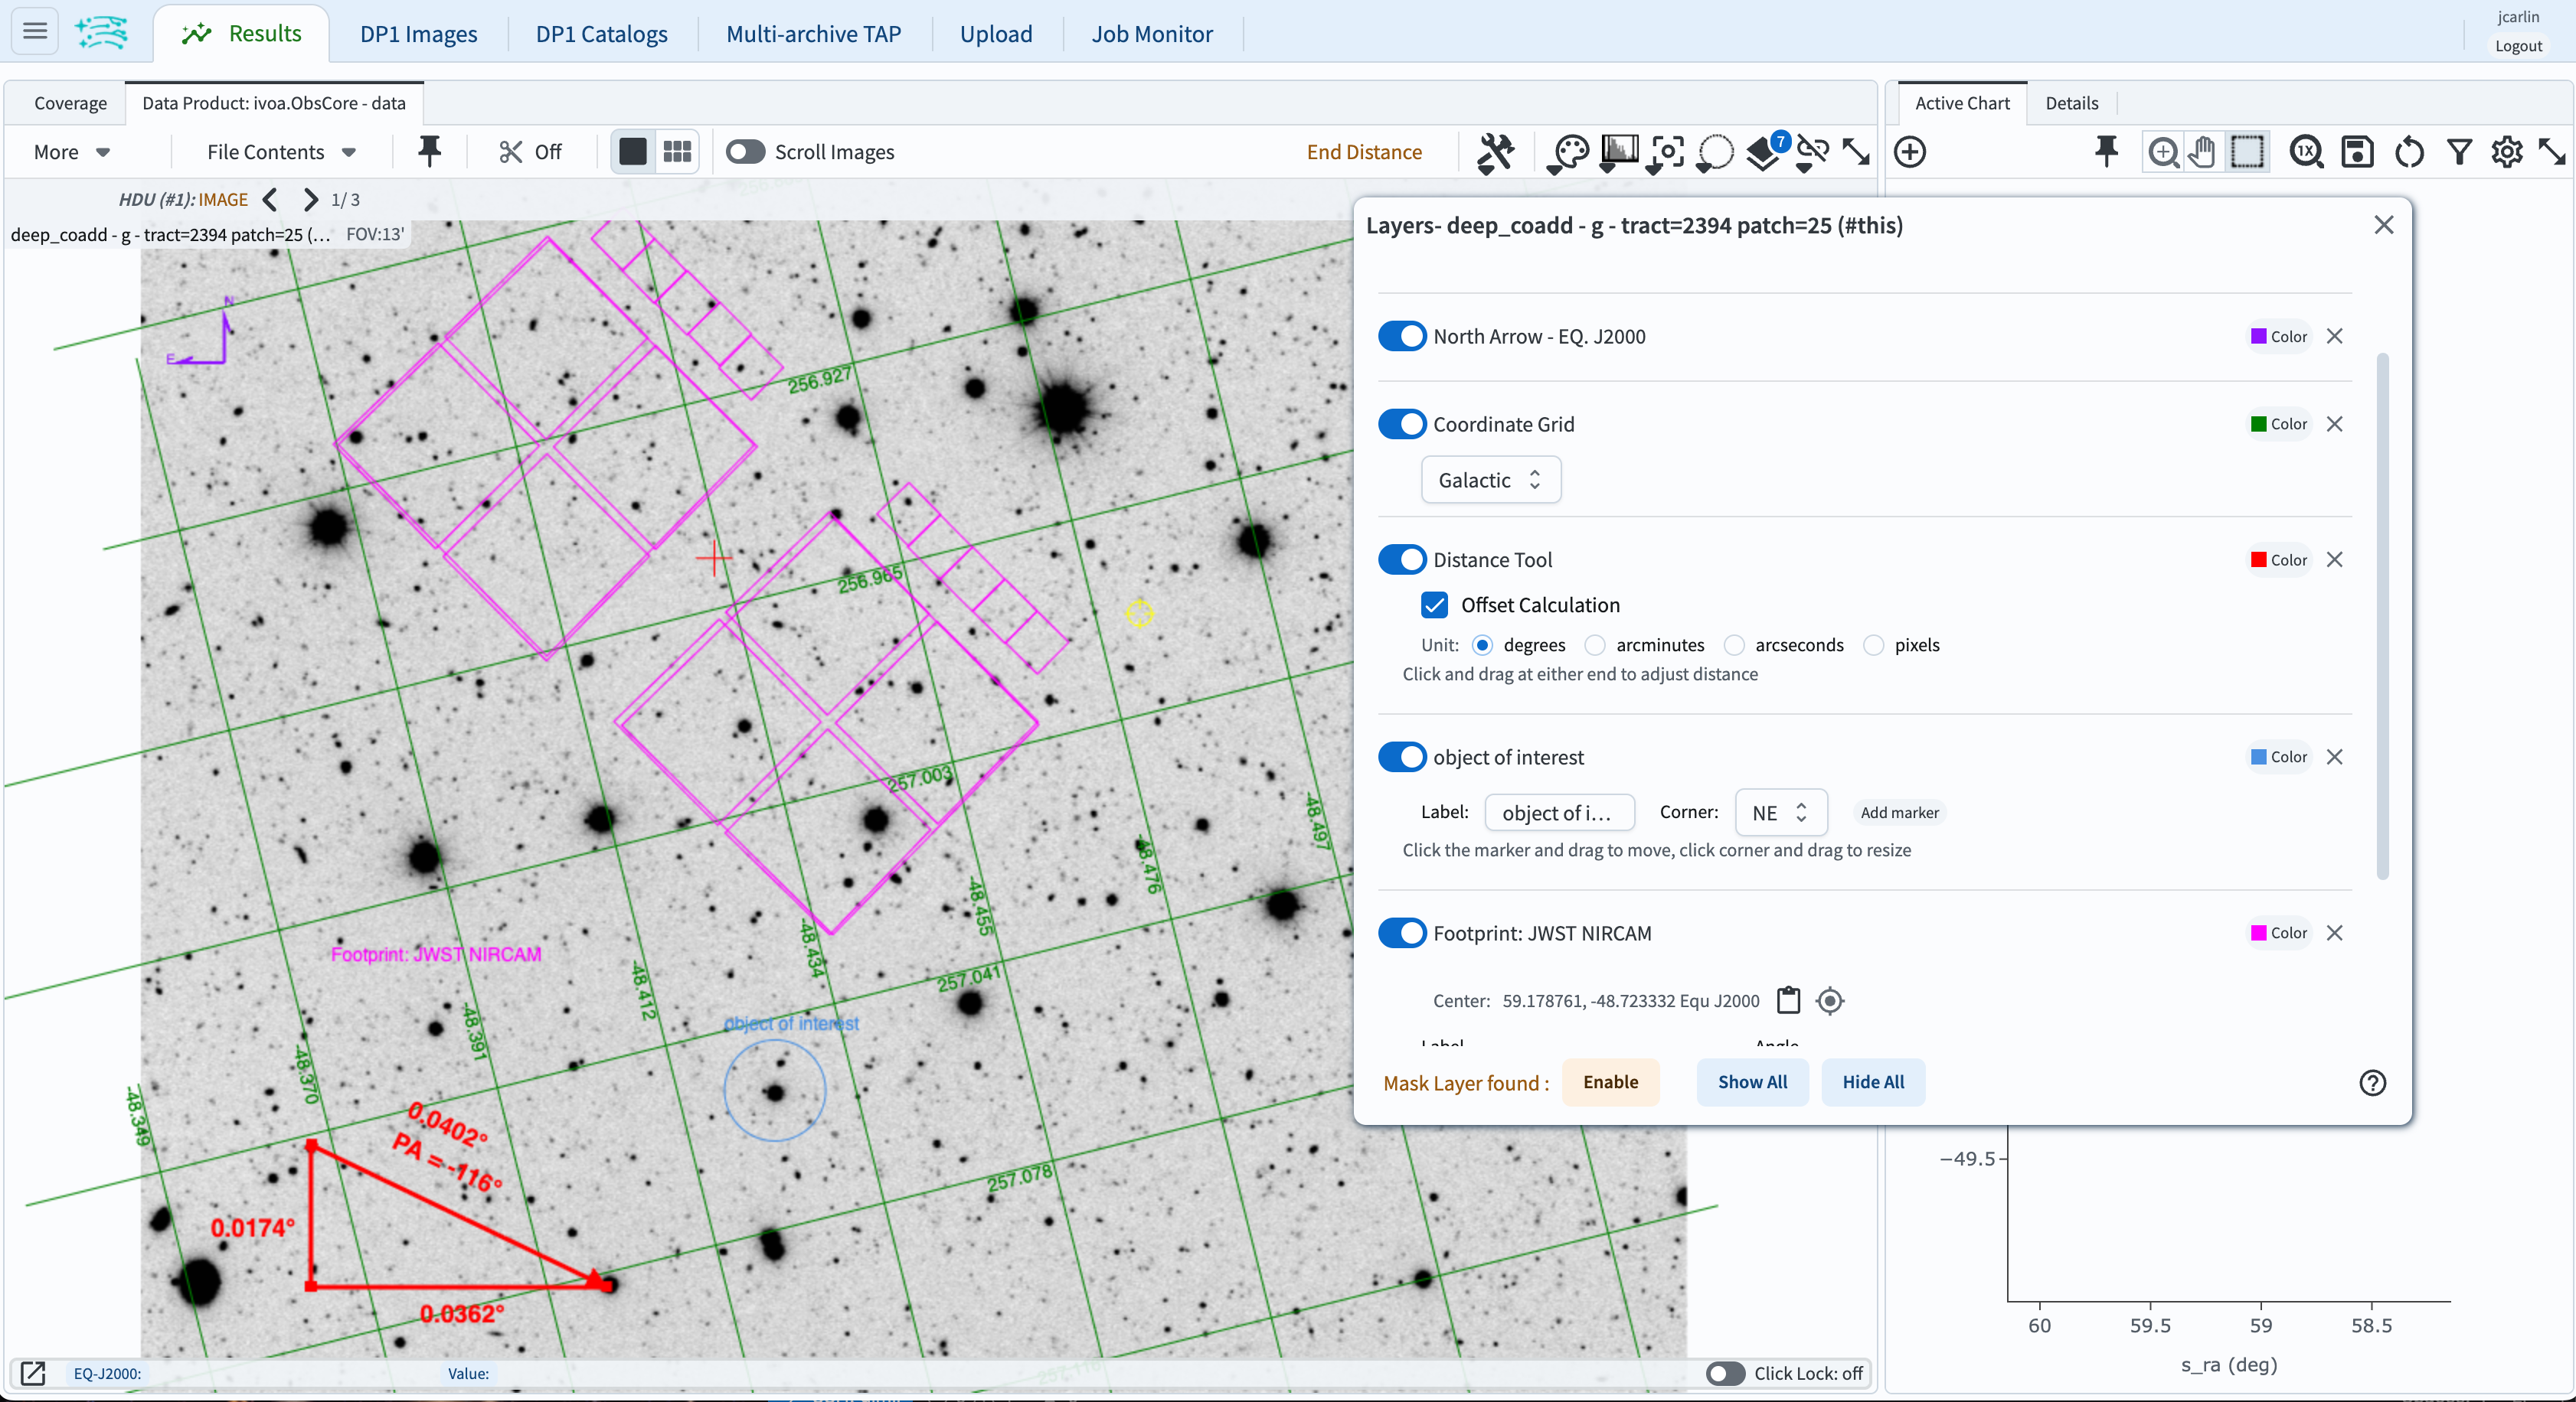
Task: Open the Details tab
Action: coord(2071,103)
